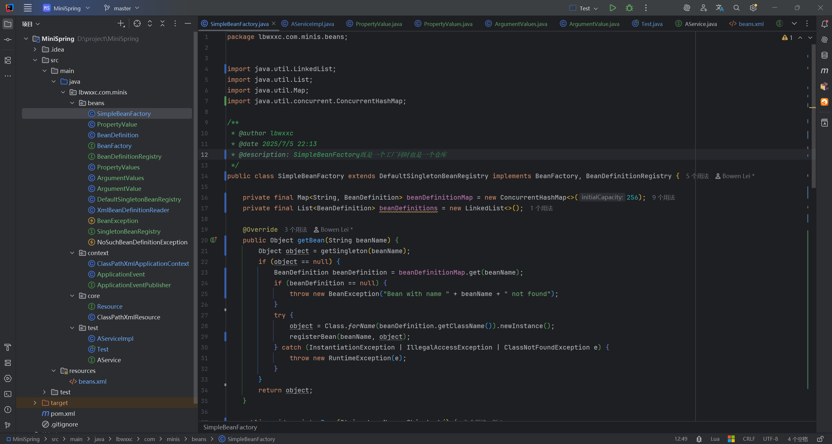Show more tool windows ellipsis
Screen dimensions: 832x444
(x=8, y=76)
